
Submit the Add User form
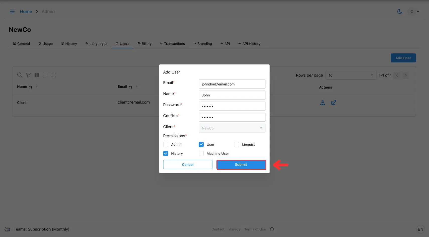241,165
